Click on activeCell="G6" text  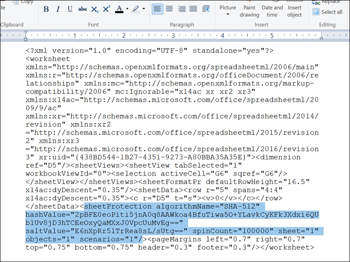click(x=194, y=174)
